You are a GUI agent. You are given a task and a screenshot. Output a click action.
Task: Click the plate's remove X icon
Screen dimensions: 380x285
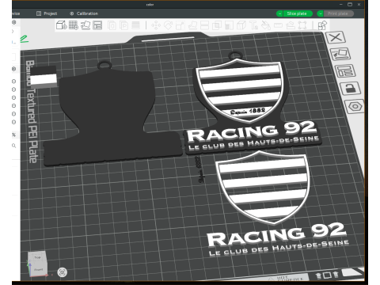click(336, 37)
